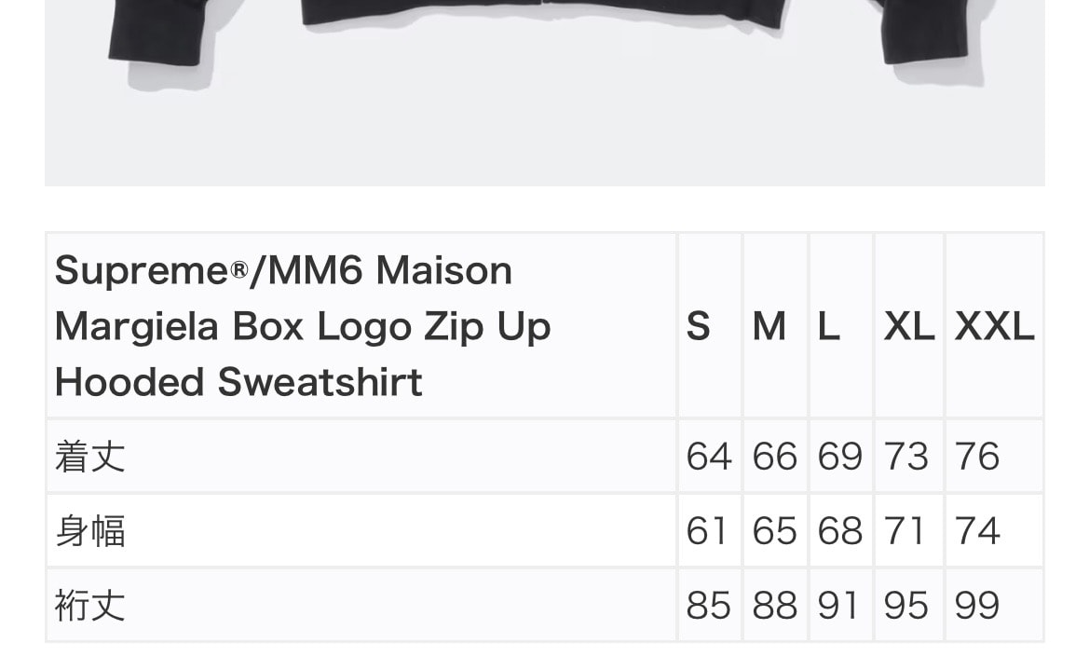Click the 着丈 row label
The image size is (1089, 670).
coord(89,457)
